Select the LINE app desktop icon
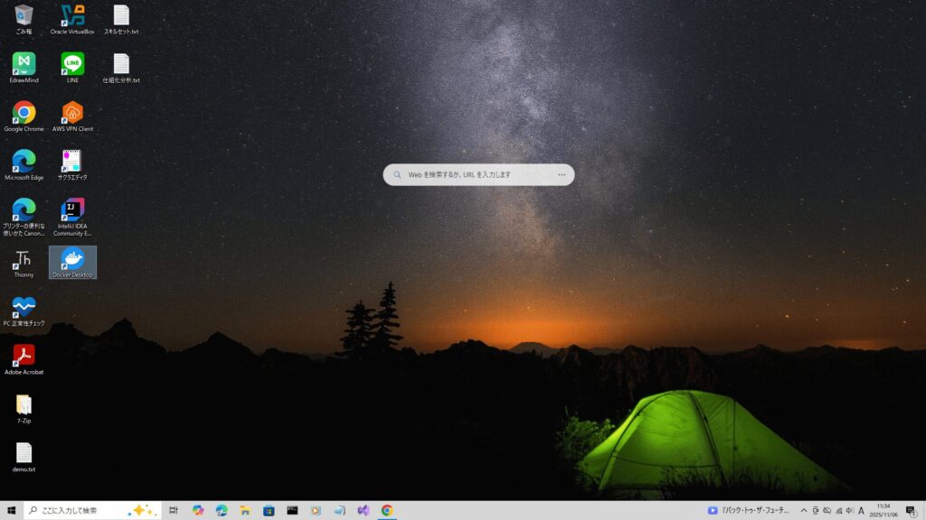 coord(72,64)
